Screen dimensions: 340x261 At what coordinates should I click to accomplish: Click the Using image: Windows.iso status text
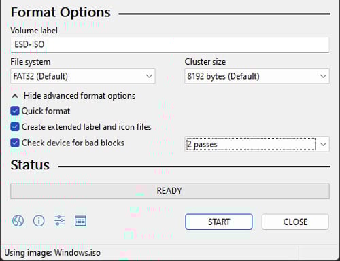[52, 252]
